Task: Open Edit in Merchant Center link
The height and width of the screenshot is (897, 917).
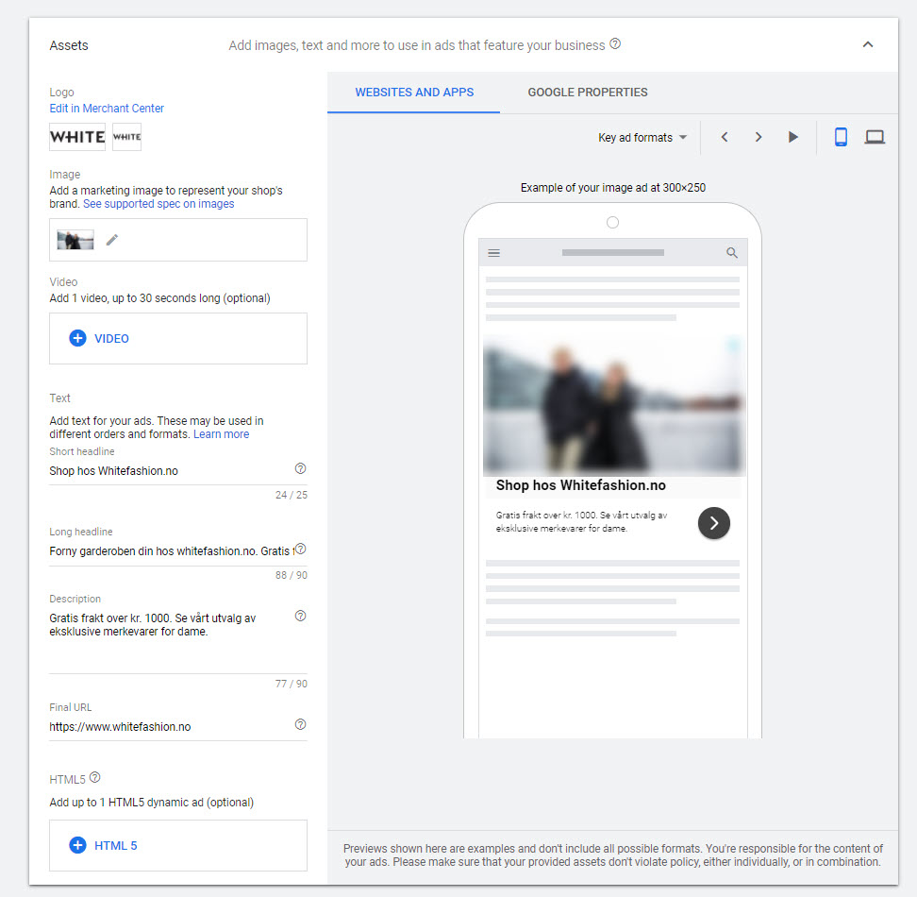Action: point(107,109)
